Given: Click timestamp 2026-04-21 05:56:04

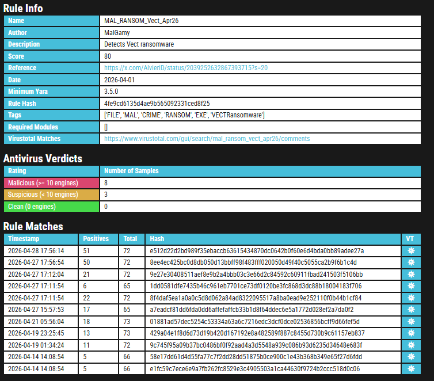Looking at the screenshot, I should [x=36, y=322].
